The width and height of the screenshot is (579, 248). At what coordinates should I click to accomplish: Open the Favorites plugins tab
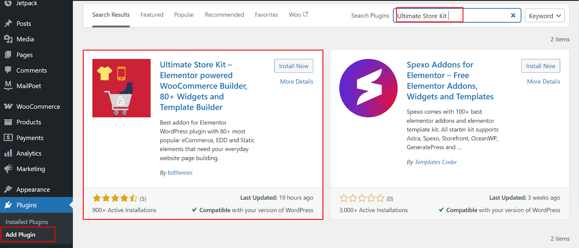coord(267,15)
